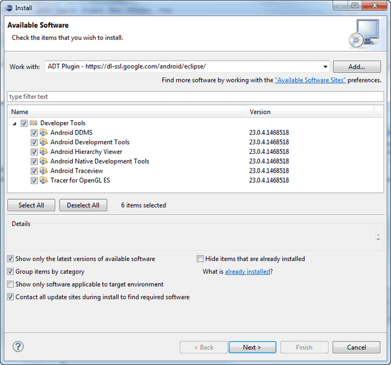Open the Work with dropdown arrow
Viewport: 391px width, 365px height.
pos(325,67)
